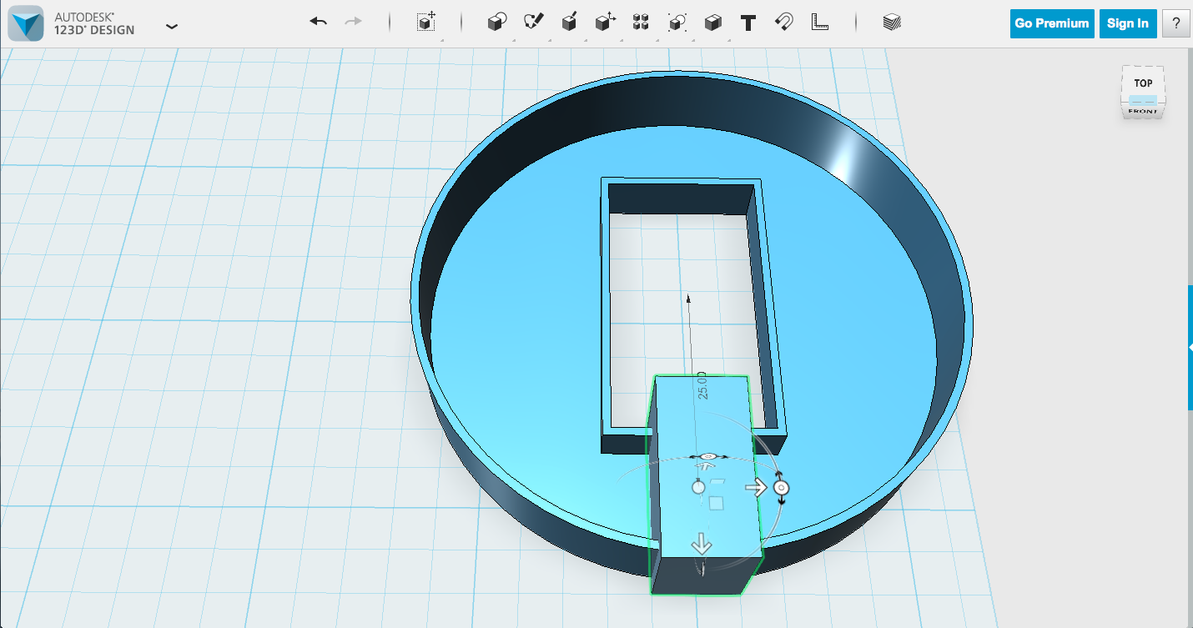This screenshot has width=1193, height=628.
Task: Open the Pattern tool
Action: coord(641,22)
